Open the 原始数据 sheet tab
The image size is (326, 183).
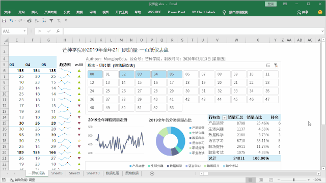click(132, 173)
